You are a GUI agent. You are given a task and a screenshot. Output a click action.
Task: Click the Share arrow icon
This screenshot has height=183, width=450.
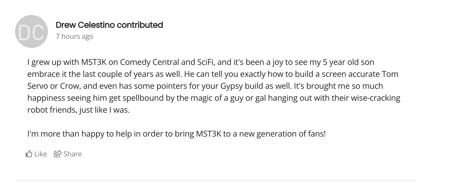(58, 154)
